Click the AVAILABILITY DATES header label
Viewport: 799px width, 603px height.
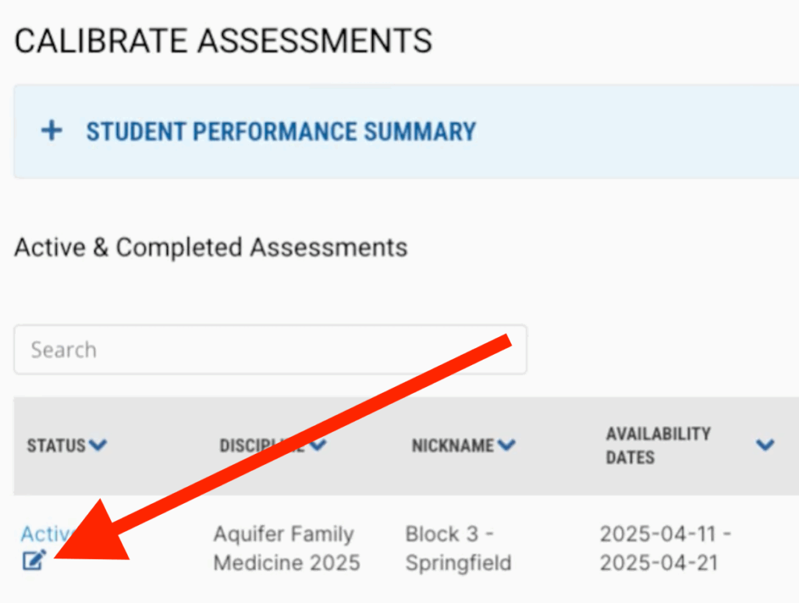[658, 445]
